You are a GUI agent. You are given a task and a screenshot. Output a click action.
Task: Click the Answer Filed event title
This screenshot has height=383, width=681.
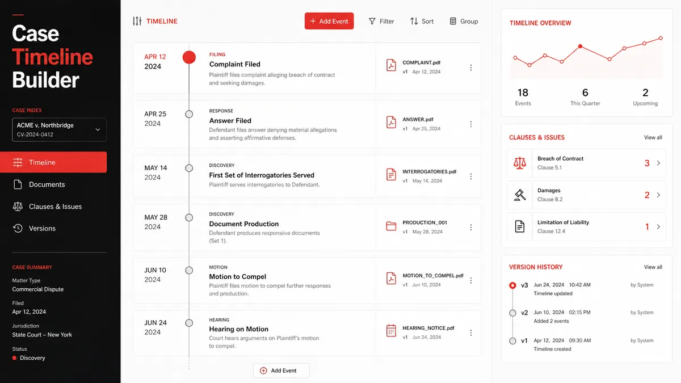pyautogui.click(x=230, y=120)
